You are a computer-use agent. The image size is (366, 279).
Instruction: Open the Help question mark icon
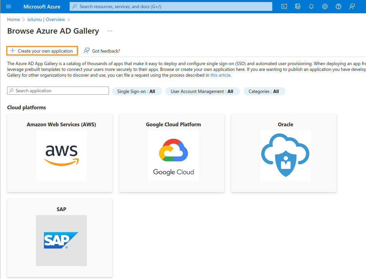[x=338, y=6]
